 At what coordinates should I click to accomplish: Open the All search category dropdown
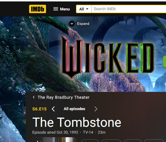84,9
